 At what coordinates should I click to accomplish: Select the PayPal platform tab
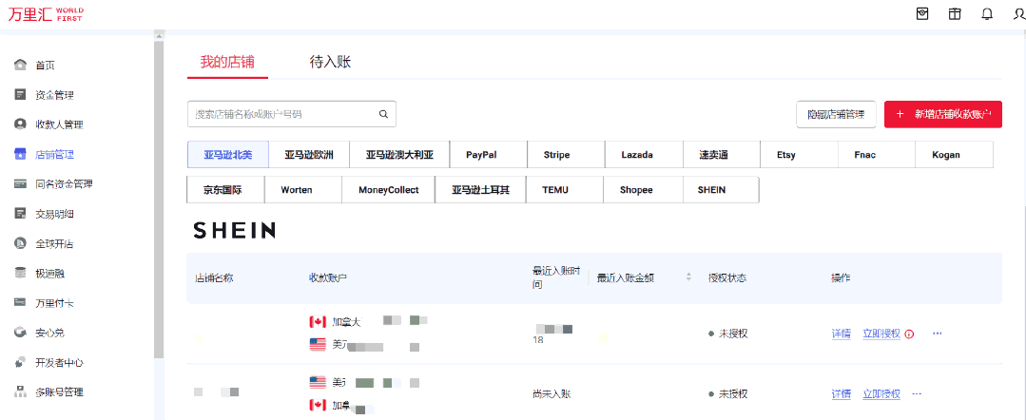481,155
